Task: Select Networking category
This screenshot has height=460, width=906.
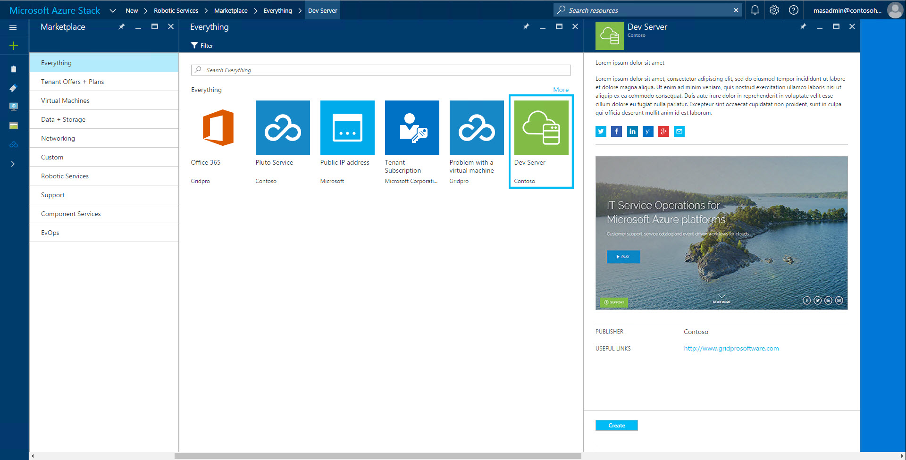Action: [x=104, y=138]
